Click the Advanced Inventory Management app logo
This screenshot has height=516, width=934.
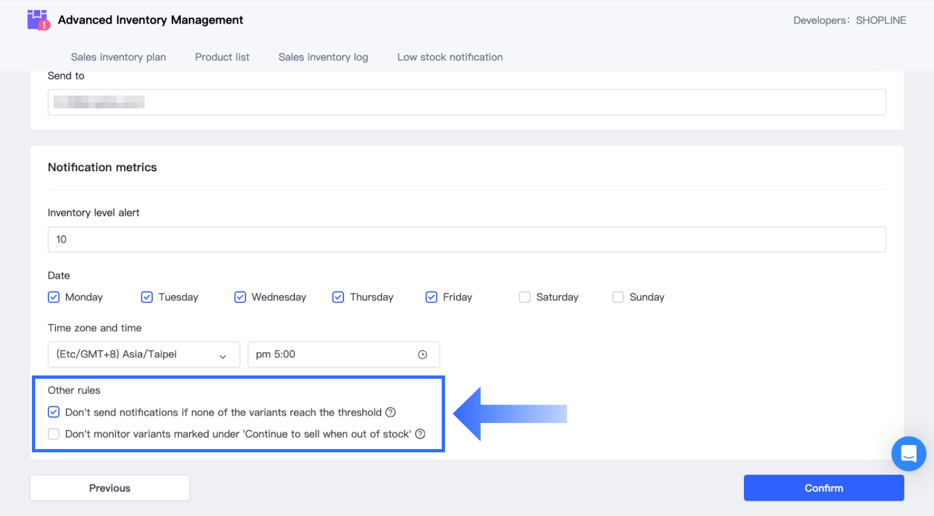pos(38,20)
